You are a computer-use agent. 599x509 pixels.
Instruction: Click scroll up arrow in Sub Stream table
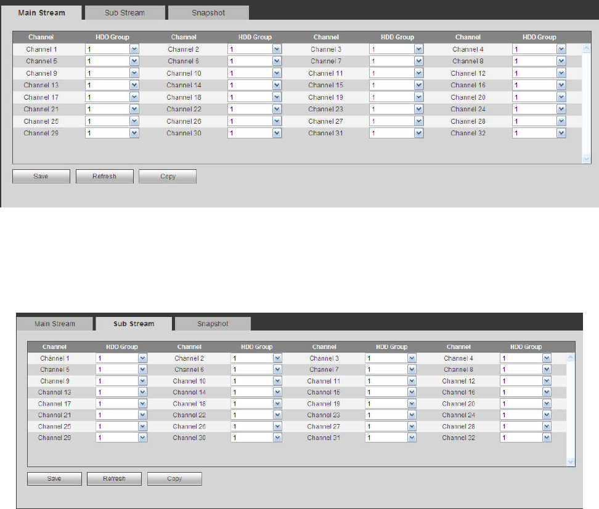[571, 358]
